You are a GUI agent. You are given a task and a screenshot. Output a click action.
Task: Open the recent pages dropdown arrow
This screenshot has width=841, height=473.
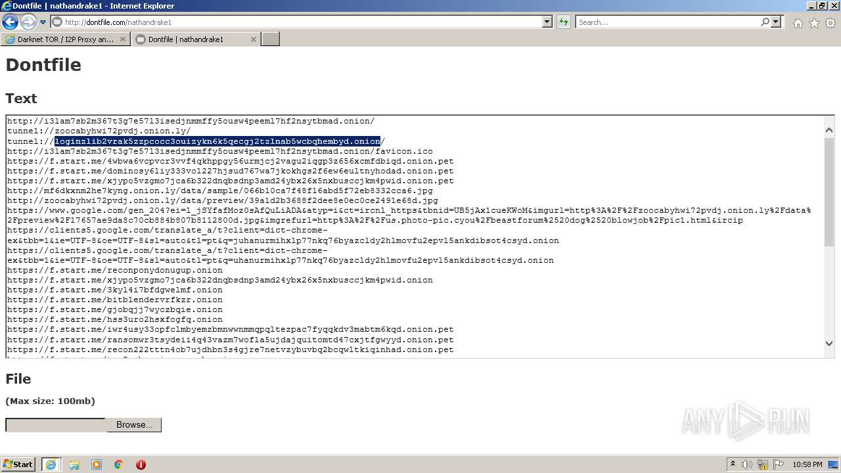pos(43,22)
